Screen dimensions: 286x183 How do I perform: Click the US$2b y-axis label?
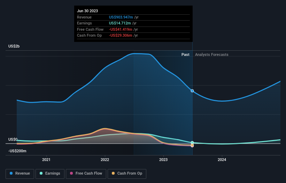[14, 46]
